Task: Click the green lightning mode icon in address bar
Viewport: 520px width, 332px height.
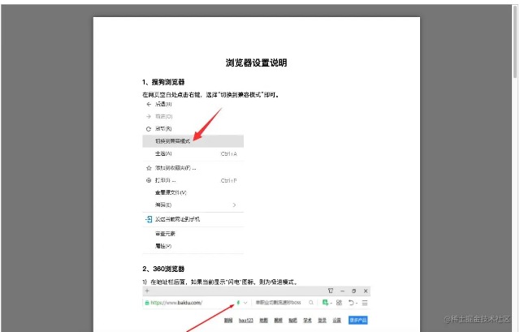Action: click(238, 303)
